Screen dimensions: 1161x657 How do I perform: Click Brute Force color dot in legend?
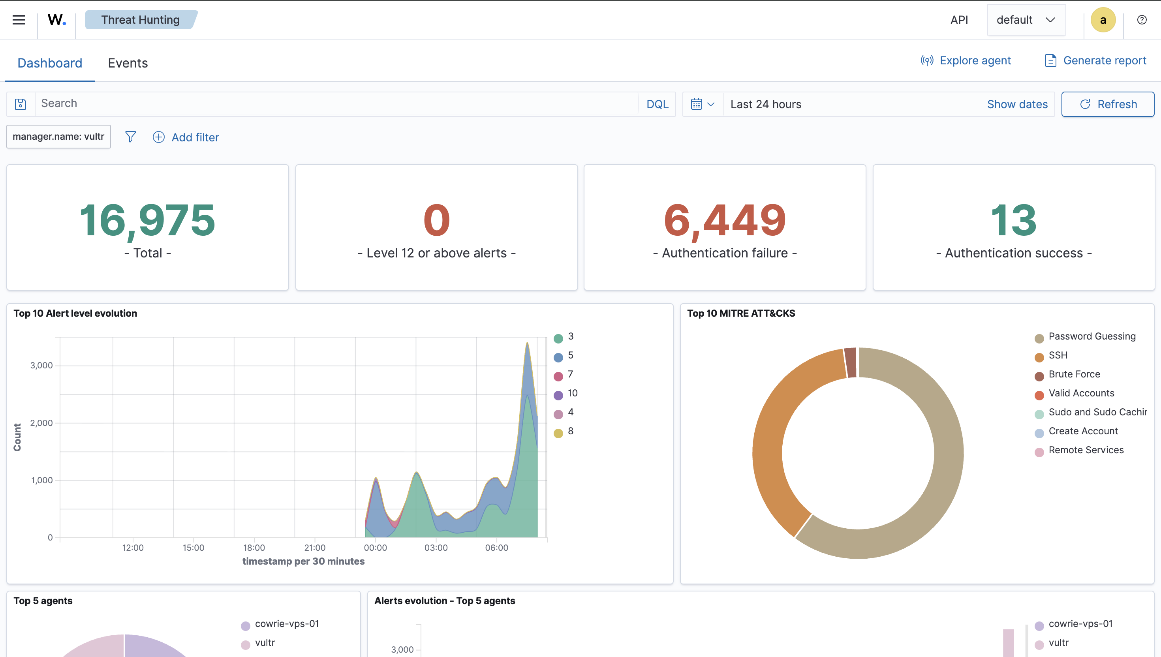pos(1039,376)
